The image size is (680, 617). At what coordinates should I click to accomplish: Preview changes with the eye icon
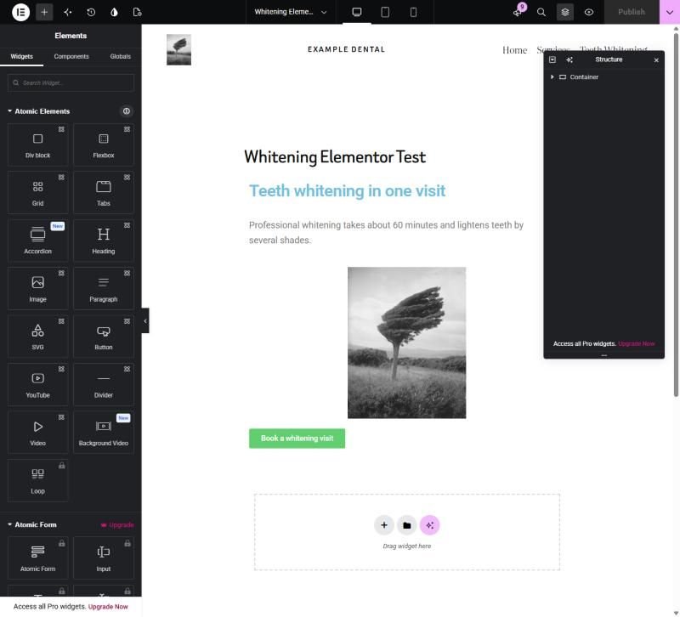point(588,12)
